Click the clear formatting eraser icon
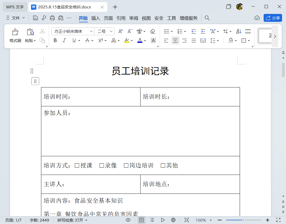Screen dimensions: 286x224 153,31
